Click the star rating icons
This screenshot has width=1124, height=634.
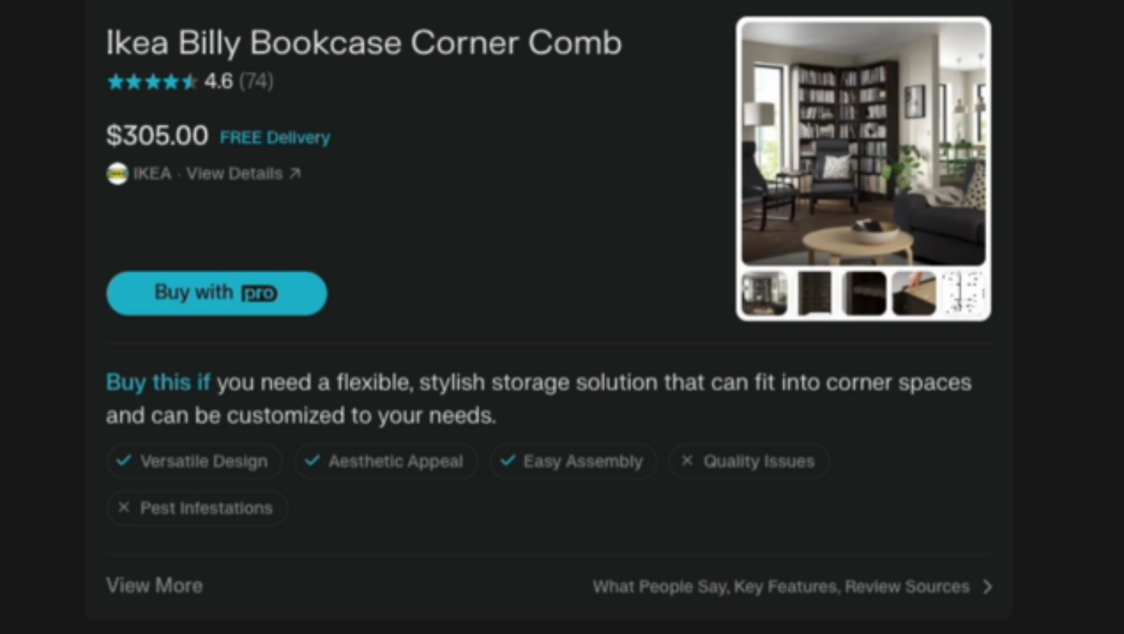point(153,82)
